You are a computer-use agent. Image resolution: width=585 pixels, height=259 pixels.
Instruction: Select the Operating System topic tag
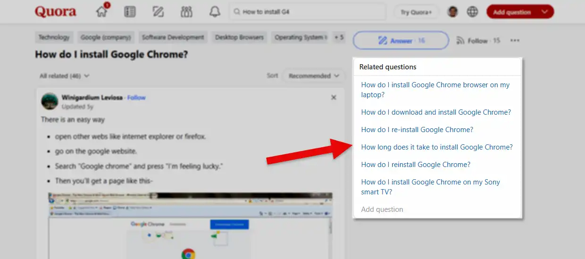pyautogui.click(x=300, y=37)
